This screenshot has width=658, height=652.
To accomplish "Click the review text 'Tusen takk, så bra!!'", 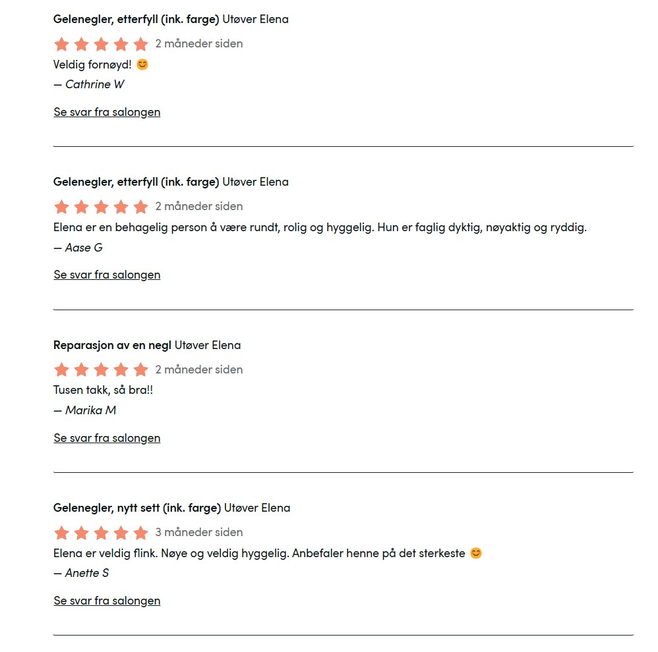I will tap(103, 390).
